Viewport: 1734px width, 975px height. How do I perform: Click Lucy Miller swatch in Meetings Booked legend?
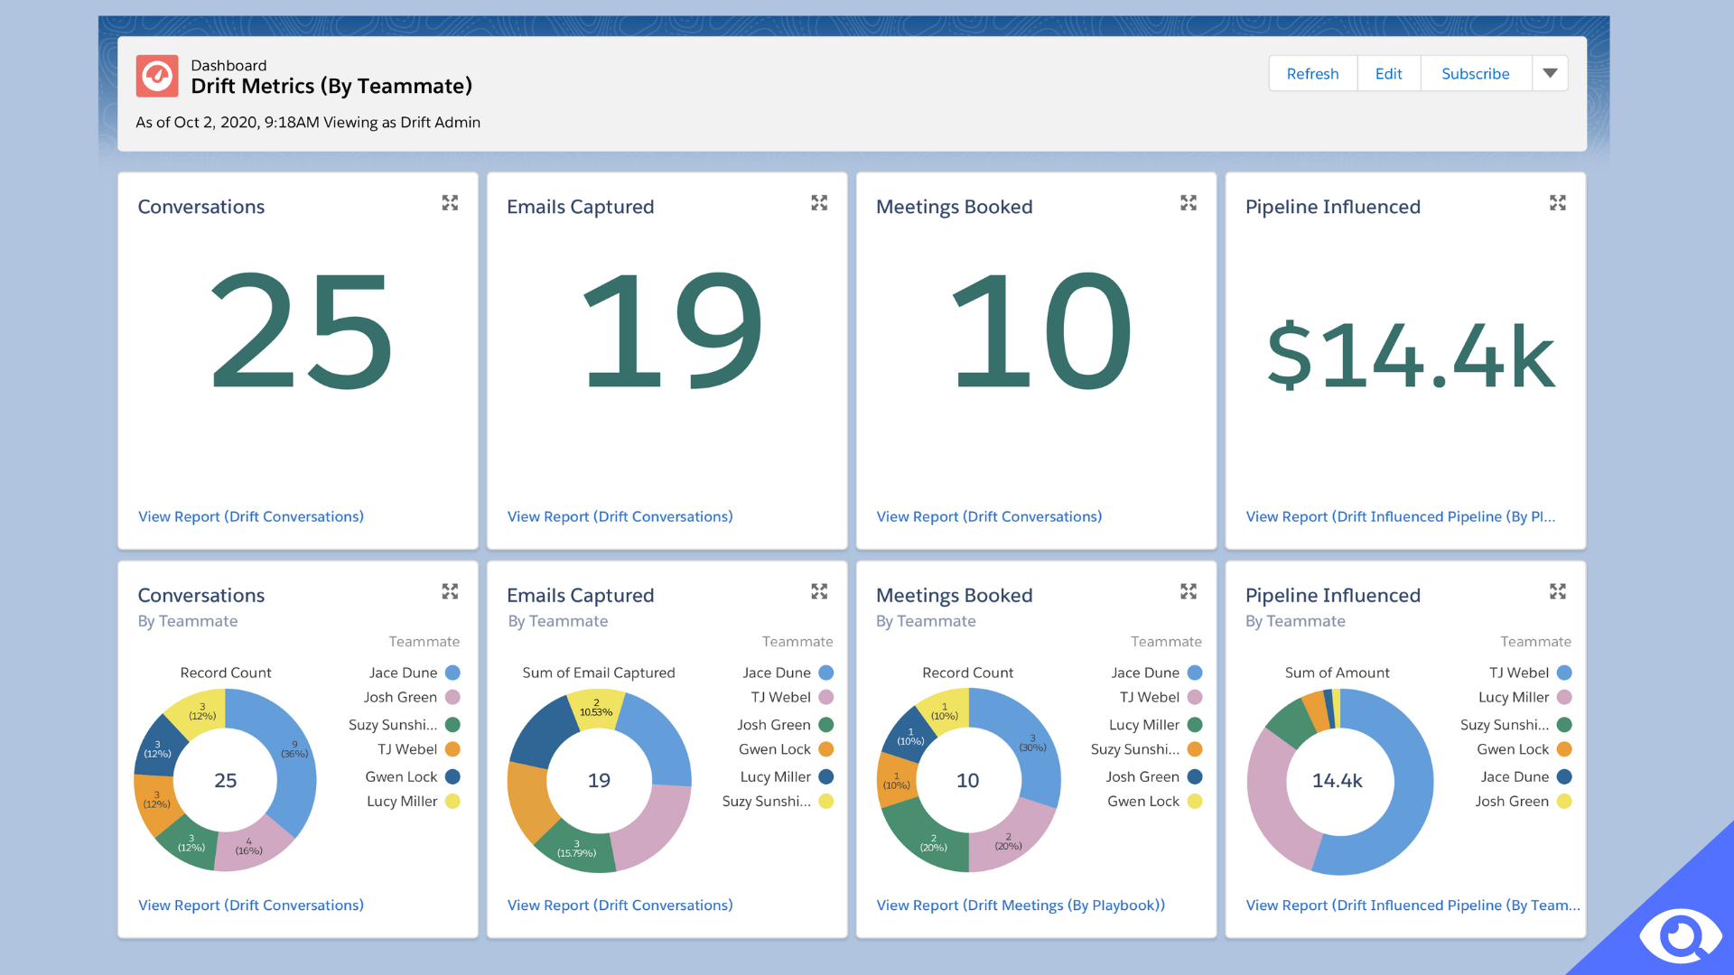(1195, 725)
